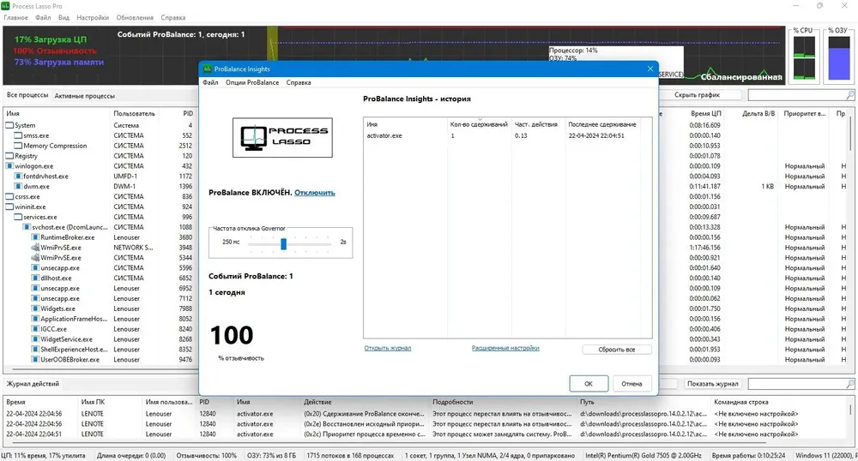Screen dimensions: 858x461
Task: Click the Сбросить все button
Action: click(617, 350)
